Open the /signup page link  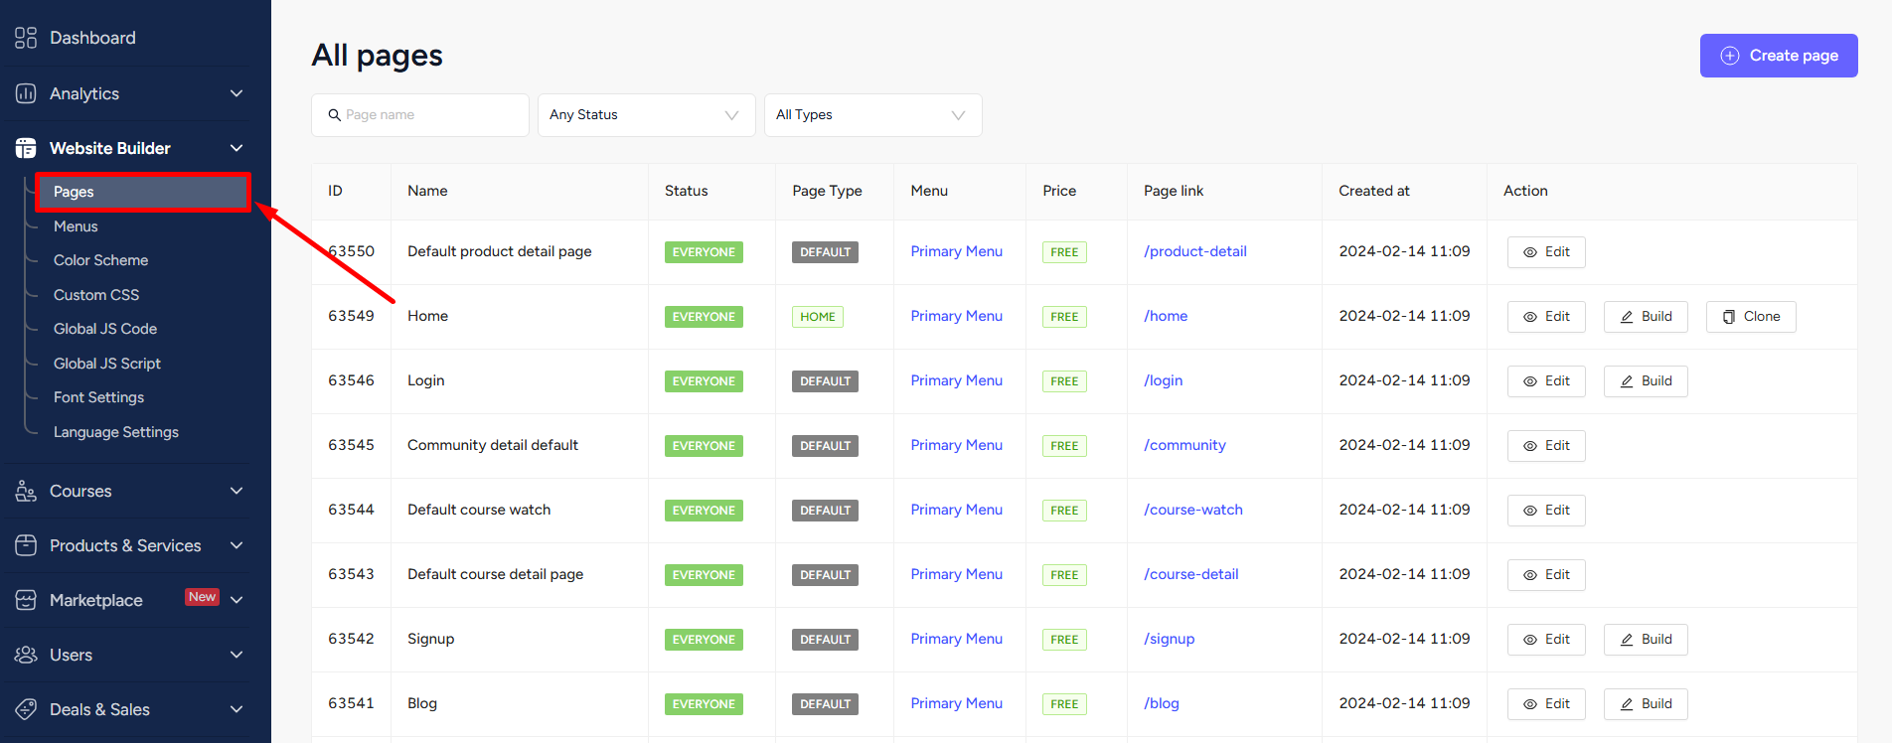(1169, 639)
